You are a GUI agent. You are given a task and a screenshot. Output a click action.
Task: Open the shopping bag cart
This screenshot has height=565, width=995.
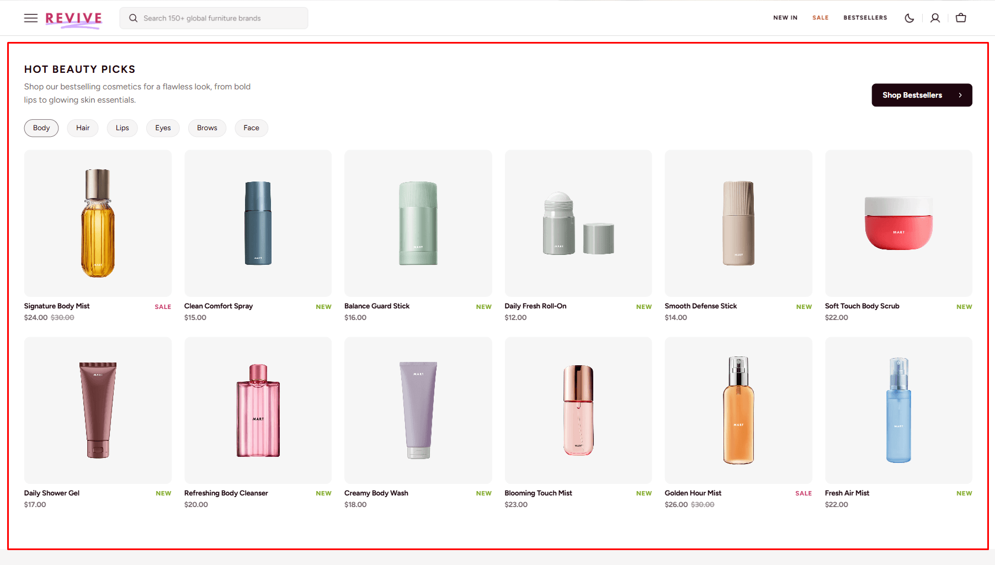click(x=961, y=18)
